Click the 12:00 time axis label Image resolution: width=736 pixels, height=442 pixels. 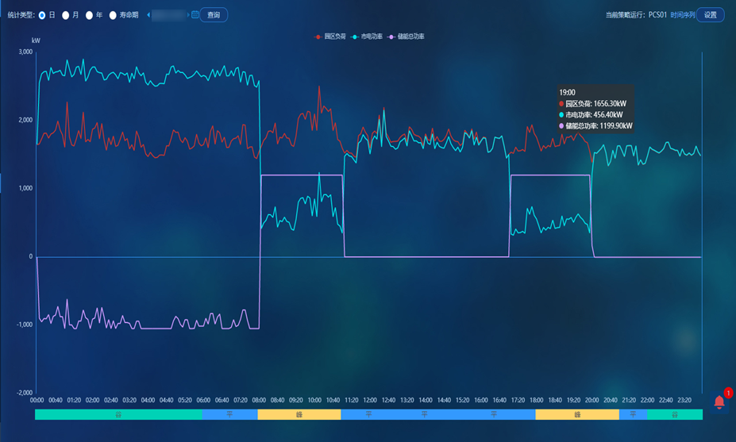coord(370,400)
